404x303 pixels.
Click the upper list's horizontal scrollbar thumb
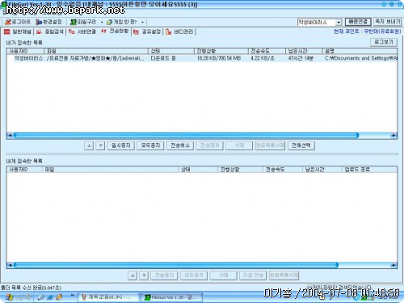click(x=187, y=135)
